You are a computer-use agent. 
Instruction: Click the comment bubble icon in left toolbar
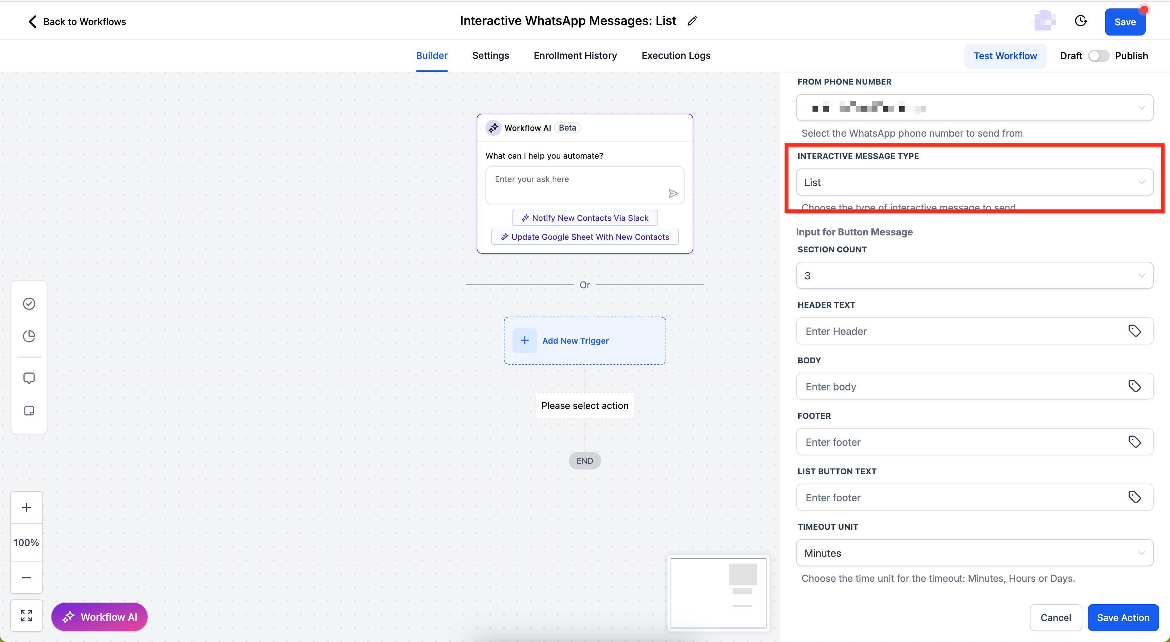[29, 378]
